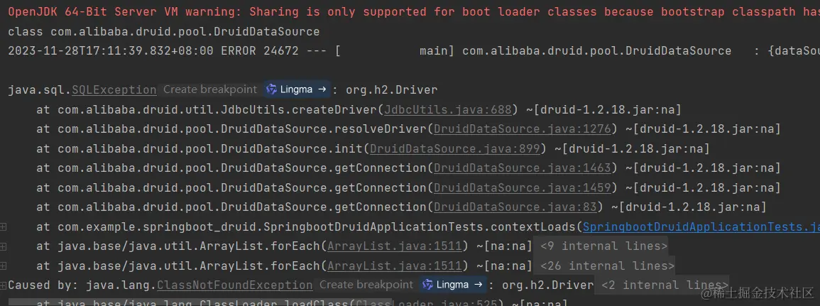Screen dimensions: 820x306
Task: Open the SQLException class link
Action: [114, 90]
